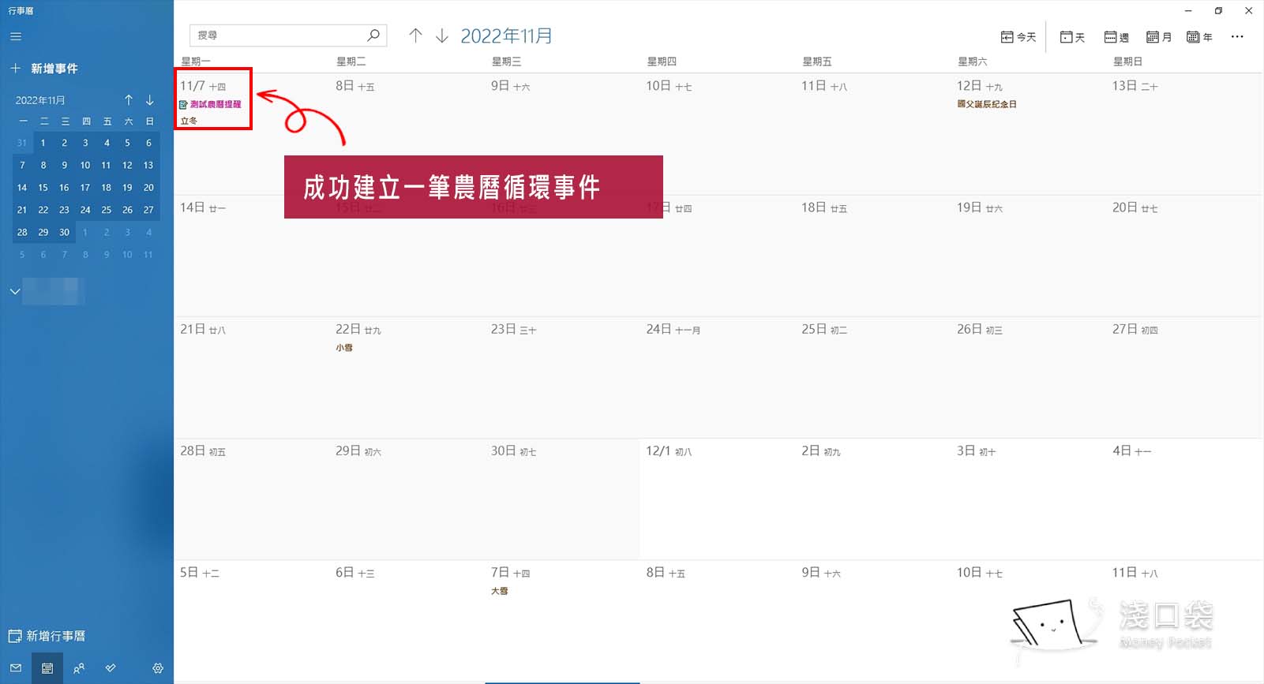Screen dimensions: 1264x684
Task: Select the 20日 day cell
Action: click(1184, 256)
